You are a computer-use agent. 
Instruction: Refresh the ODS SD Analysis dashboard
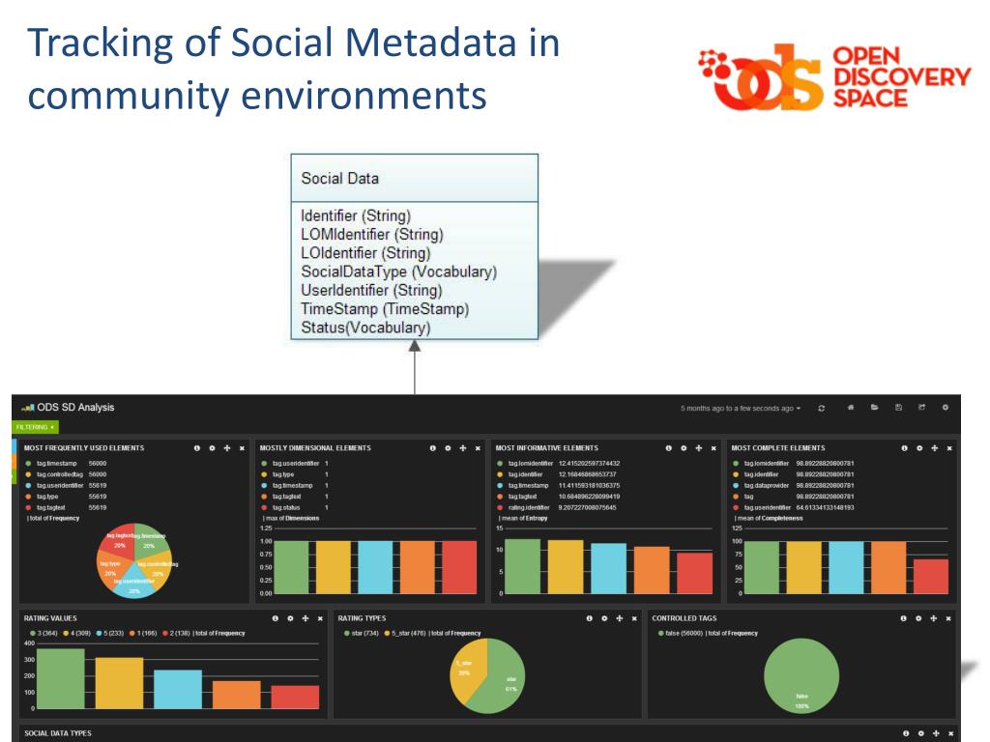coord(822,409)
